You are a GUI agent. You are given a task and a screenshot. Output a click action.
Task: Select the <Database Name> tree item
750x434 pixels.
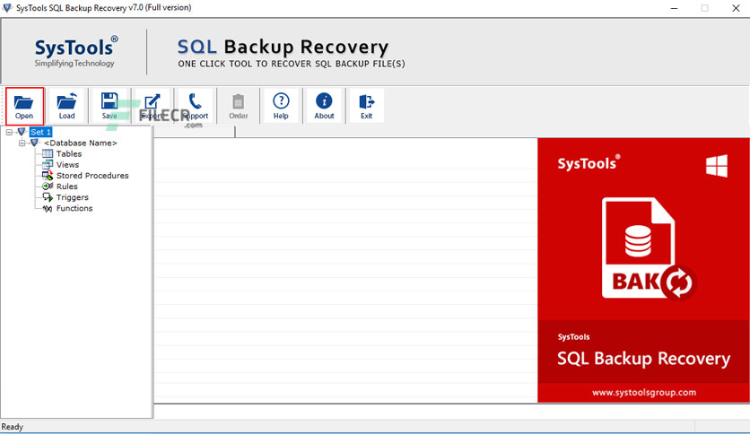pos(81,143)
